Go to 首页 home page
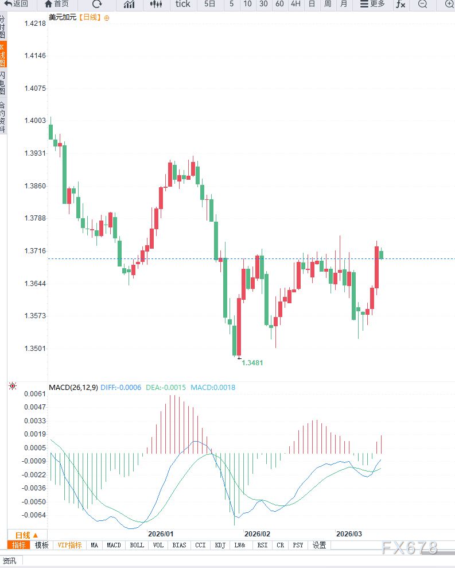This screenshot has width=455, height=568. tap(57, 4)
